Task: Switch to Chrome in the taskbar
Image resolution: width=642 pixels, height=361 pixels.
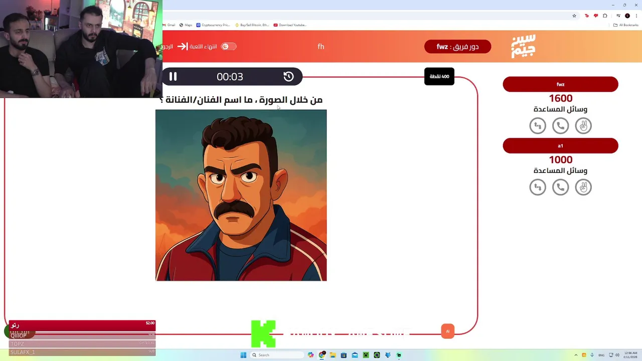Action: (x=322, y=355)
